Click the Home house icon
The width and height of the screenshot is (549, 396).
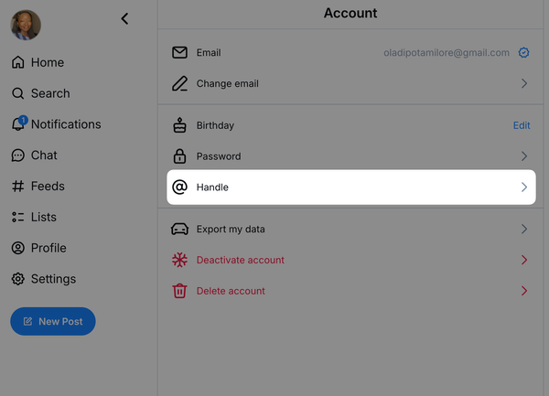[x=17, y=62]
